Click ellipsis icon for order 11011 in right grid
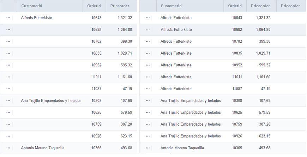The image size is (307, 157). click(x=148, y=77)
